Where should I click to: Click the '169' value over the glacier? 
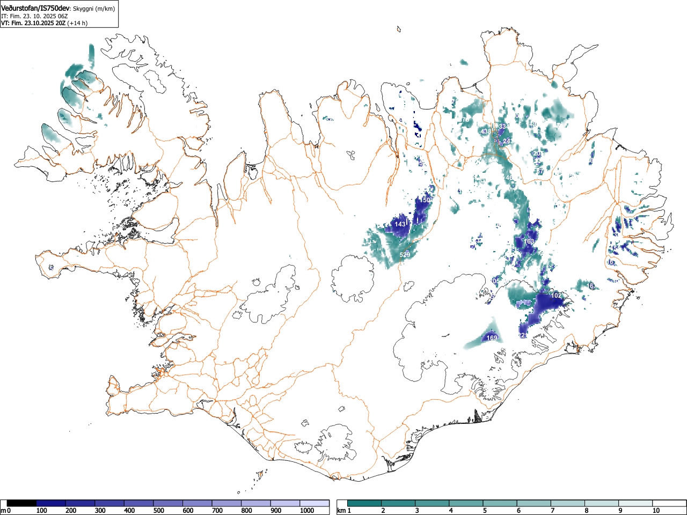(x=492, y=337)
